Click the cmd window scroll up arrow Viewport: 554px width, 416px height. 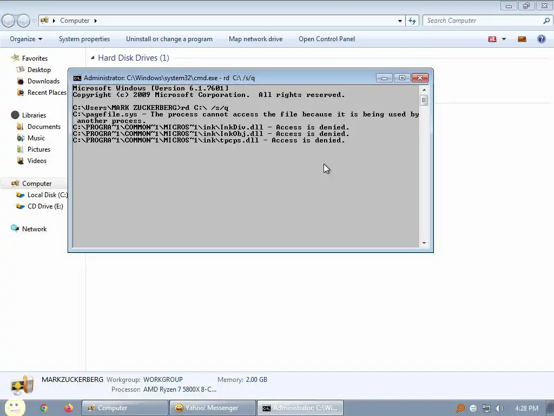[x=424, y=89]
